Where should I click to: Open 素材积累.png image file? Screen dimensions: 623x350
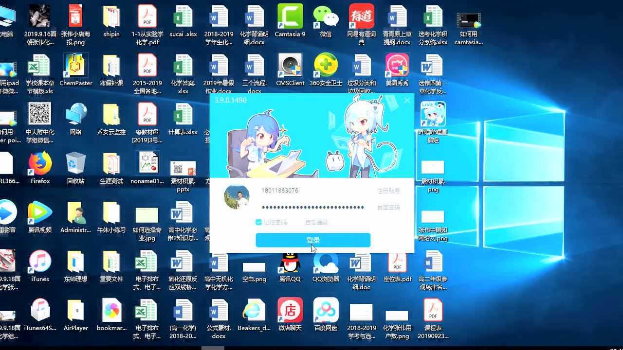[x=433, y=176]
